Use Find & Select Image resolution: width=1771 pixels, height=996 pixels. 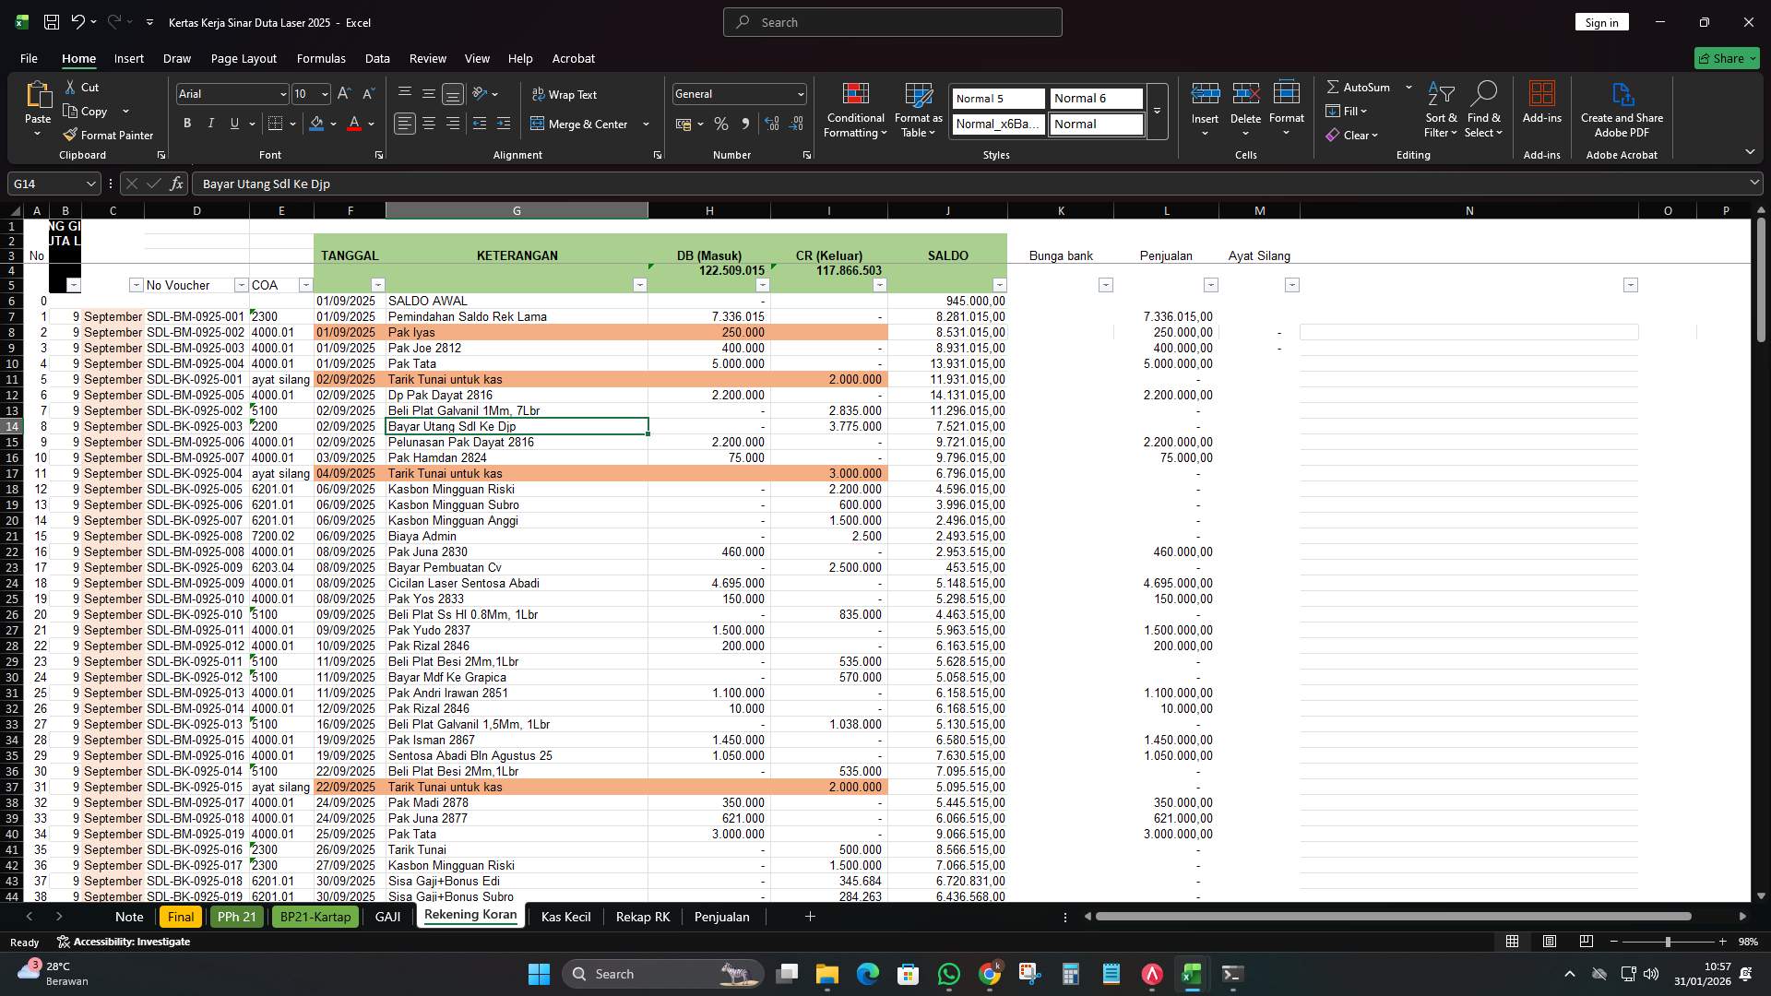point(1484,109)
